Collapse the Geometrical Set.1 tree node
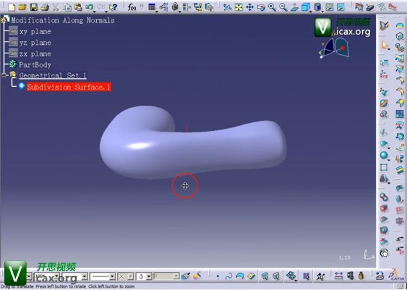407x290 pixels. [x=4, y=76]
